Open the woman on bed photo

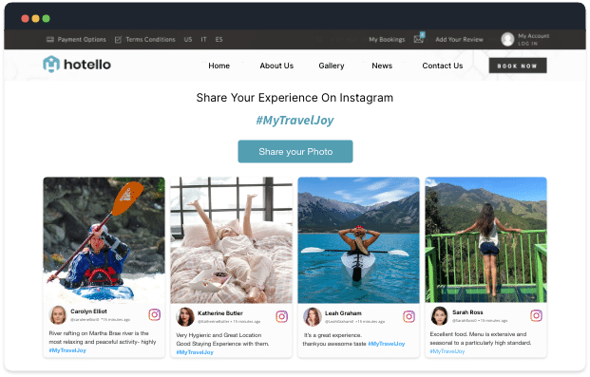pyautogui.click(x=232, y=240)
